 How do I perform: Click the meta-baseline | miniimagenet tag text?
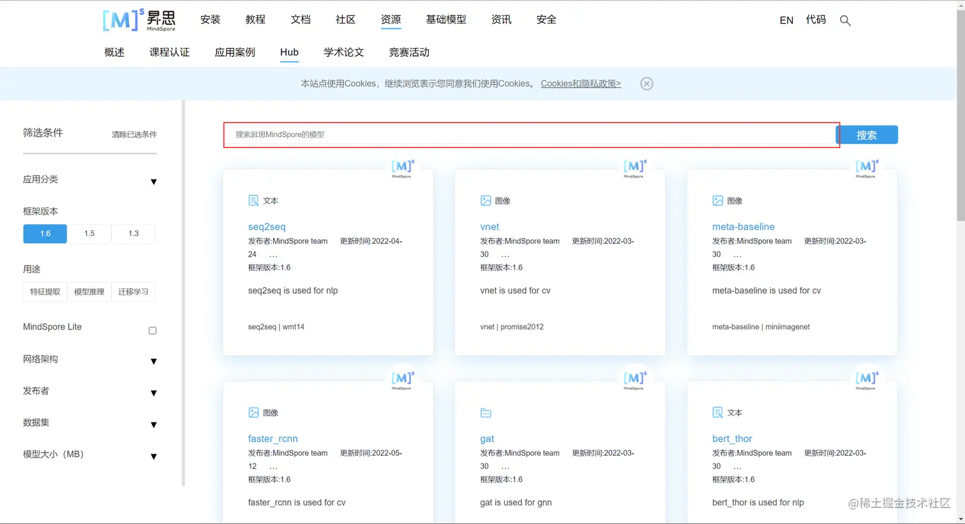point(761,327)
